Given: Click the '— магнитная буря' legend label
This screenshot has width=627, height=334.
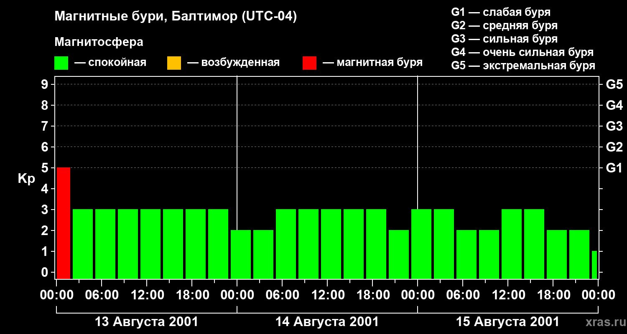Looking at the screenshot, I should pyautogui.click(x=372, y=63).
